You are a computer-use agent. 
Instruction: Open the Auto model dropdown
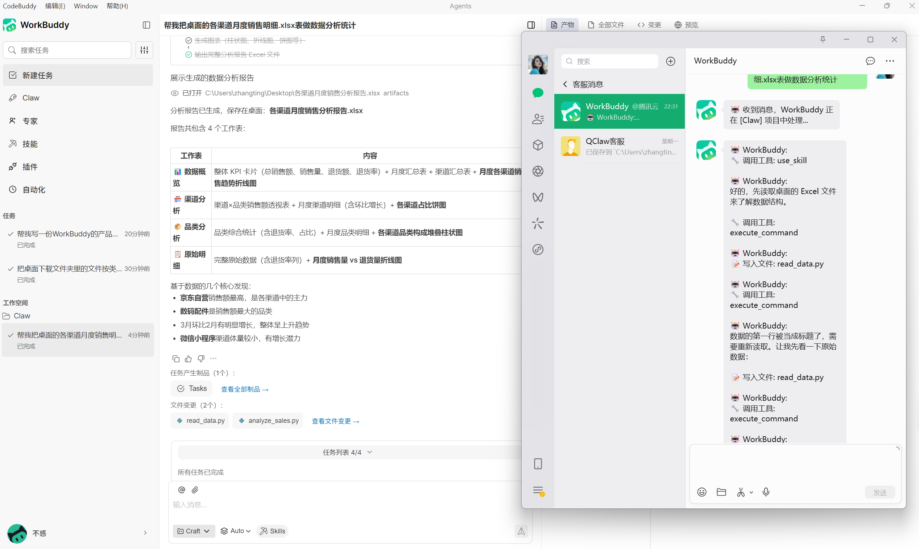[x=236, y=531]
